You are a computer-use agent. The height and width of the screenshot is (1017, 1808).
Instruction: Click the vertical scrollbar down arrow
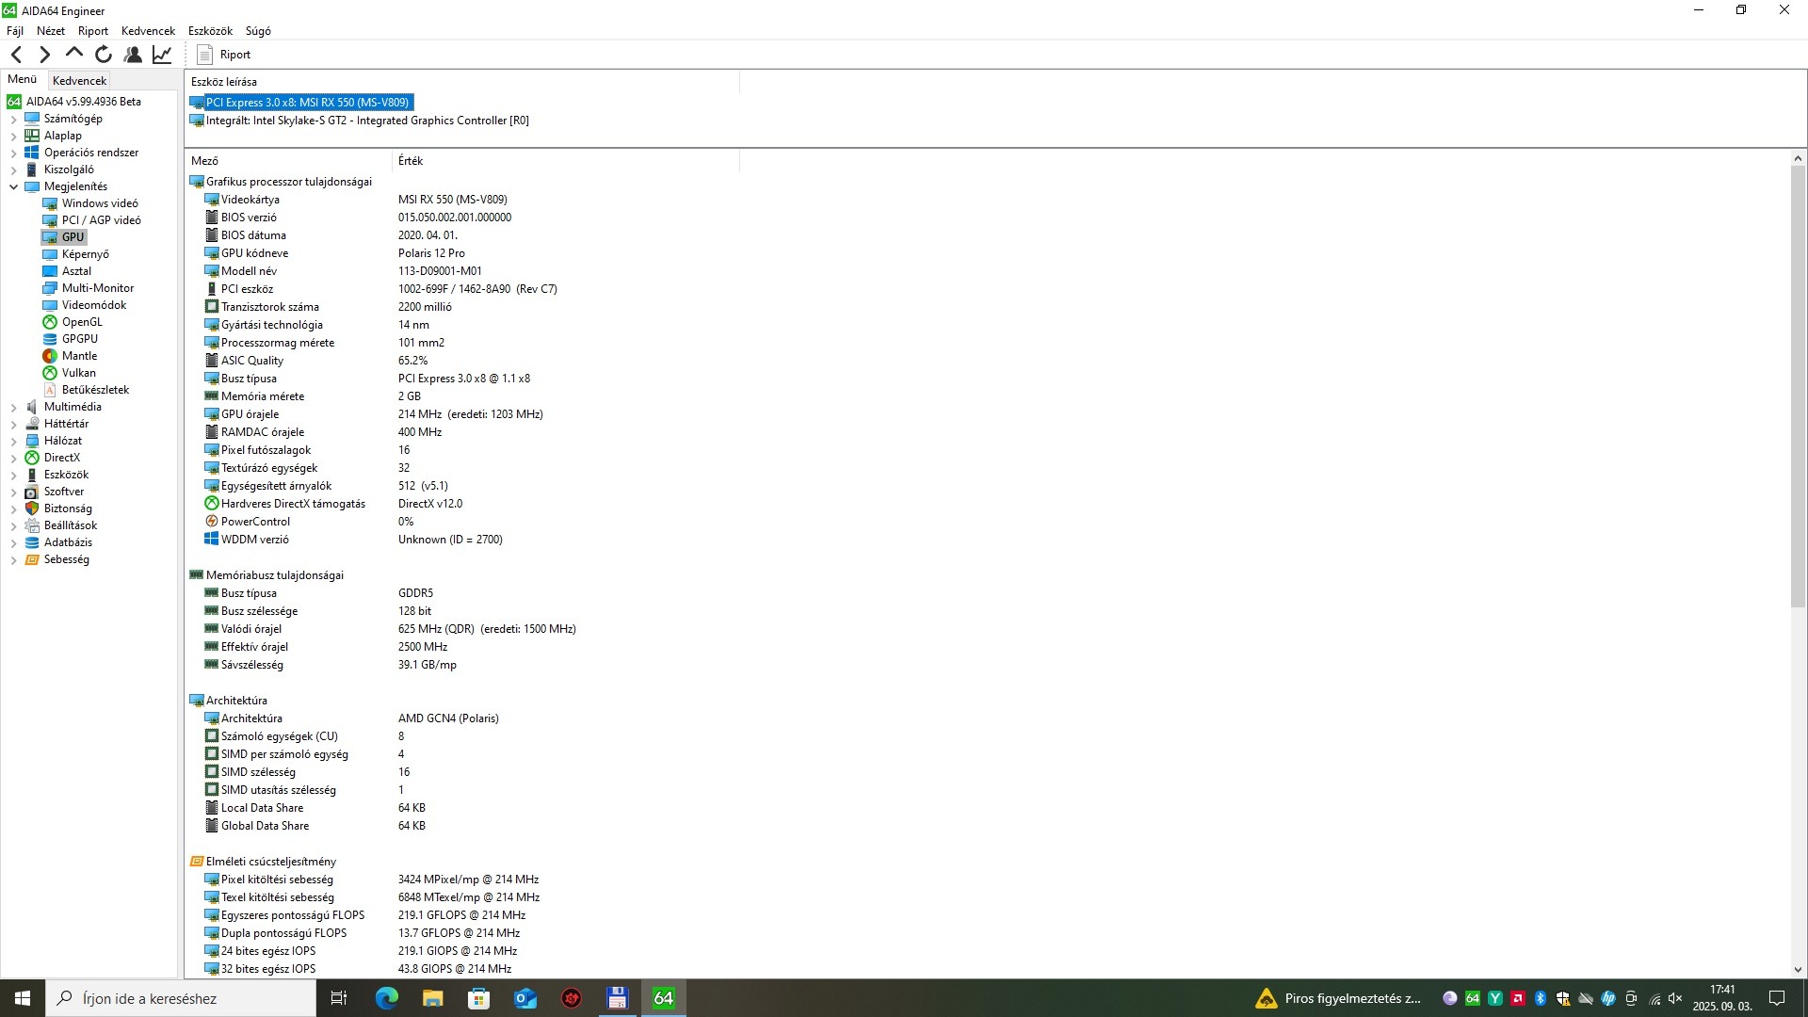1797,969
